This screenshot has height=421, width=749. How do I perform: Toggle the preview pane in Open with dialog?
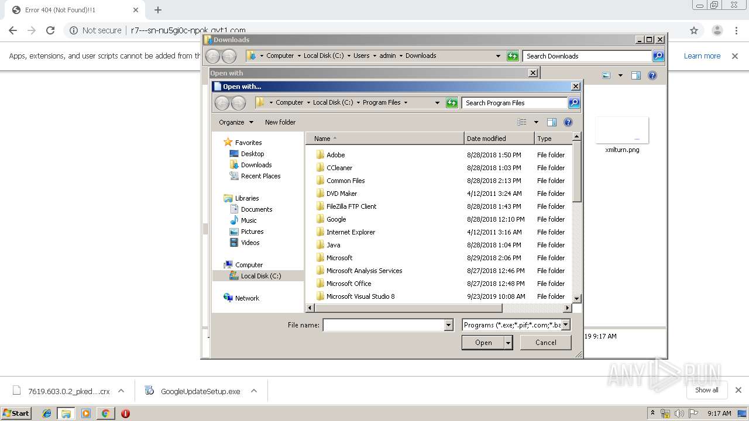(x=551, y=122)
